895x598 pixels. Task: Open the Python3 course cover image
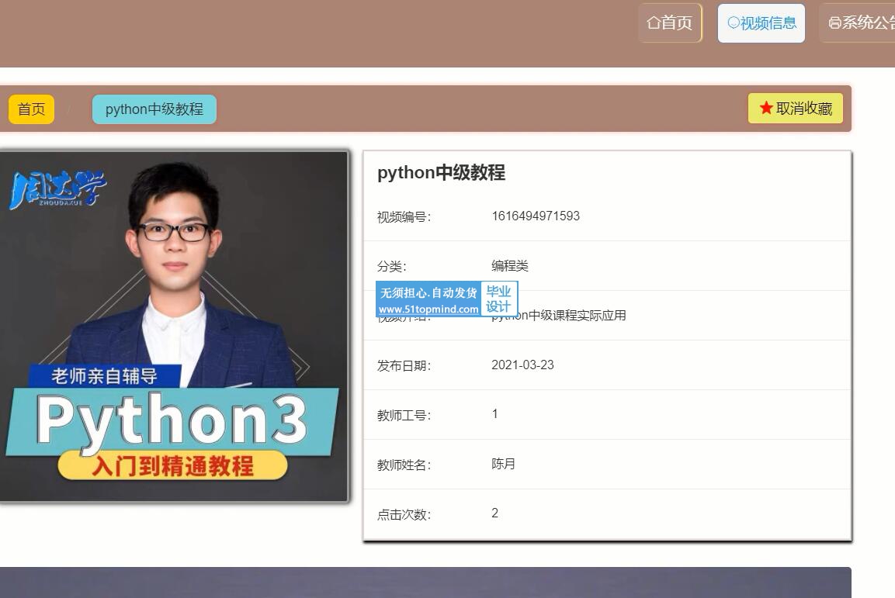click(x=174, y=326)
